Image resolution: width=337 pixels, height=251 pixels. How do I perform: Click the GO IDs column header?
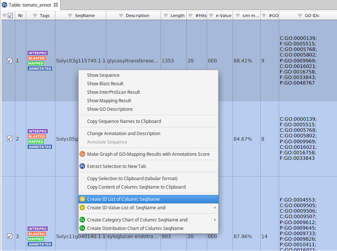[312, 16]
